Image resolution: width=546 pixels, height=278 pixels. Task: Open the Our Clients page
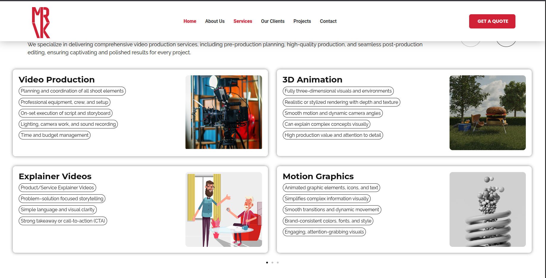(x=272, y=21)
